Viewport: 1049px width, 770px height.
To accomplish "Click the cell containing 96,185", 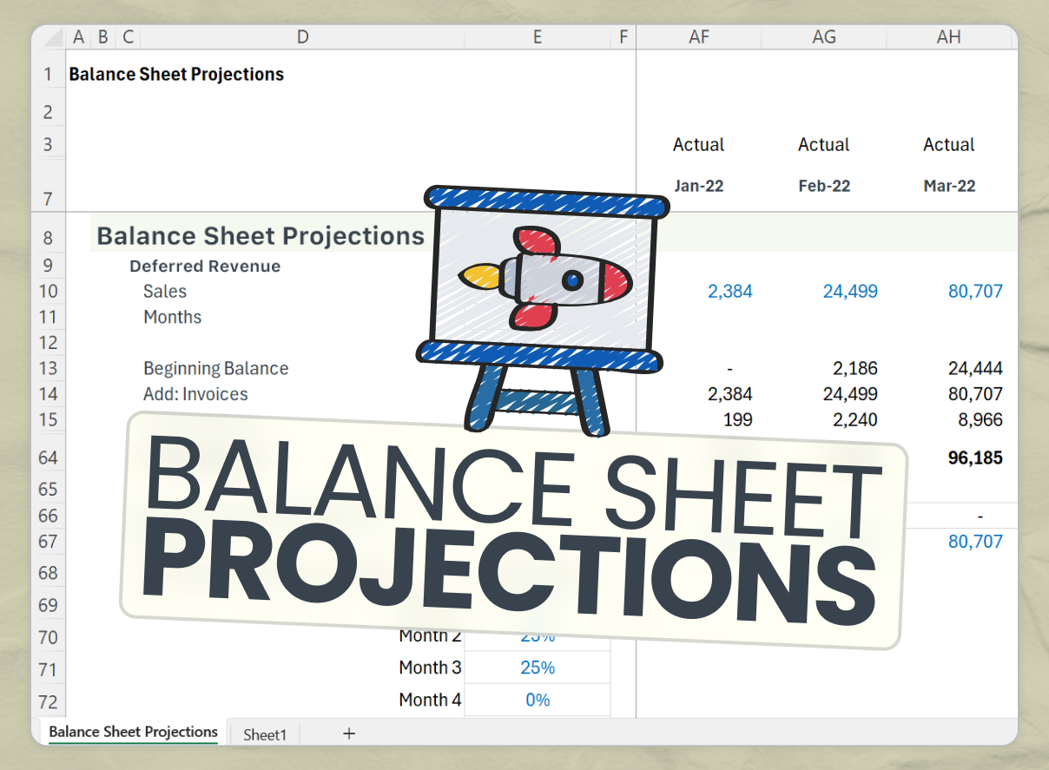I will pos(975,457).
